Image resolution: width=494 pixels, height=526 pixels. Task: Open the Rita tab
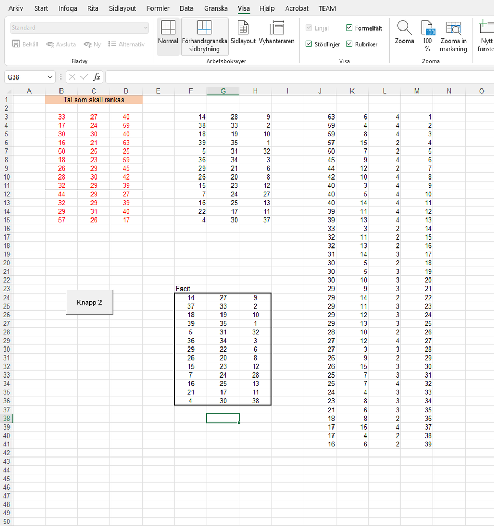tap(93, 8)
